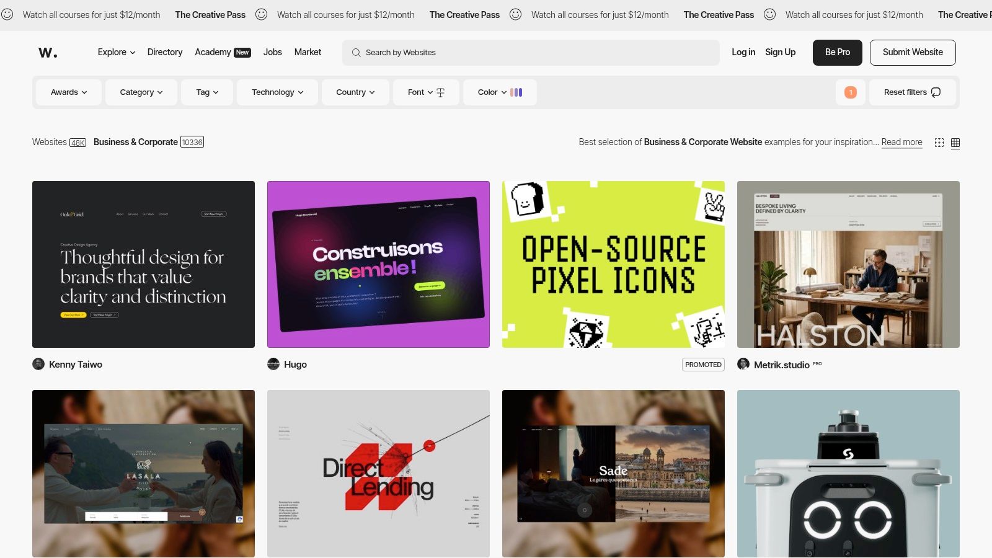Open the Construisons ensemble website thumbnail
The image size is (992, 558).
click(x=378, y=264)
